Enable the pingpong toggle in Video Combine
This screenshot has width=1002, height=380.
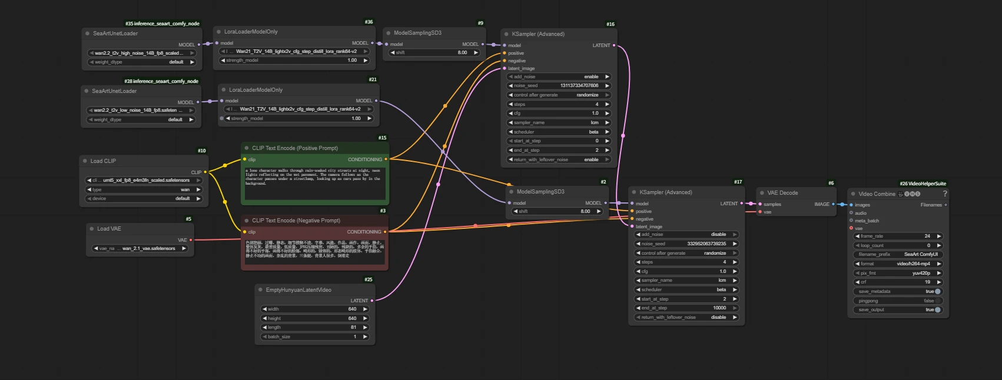tap(937, 301)
